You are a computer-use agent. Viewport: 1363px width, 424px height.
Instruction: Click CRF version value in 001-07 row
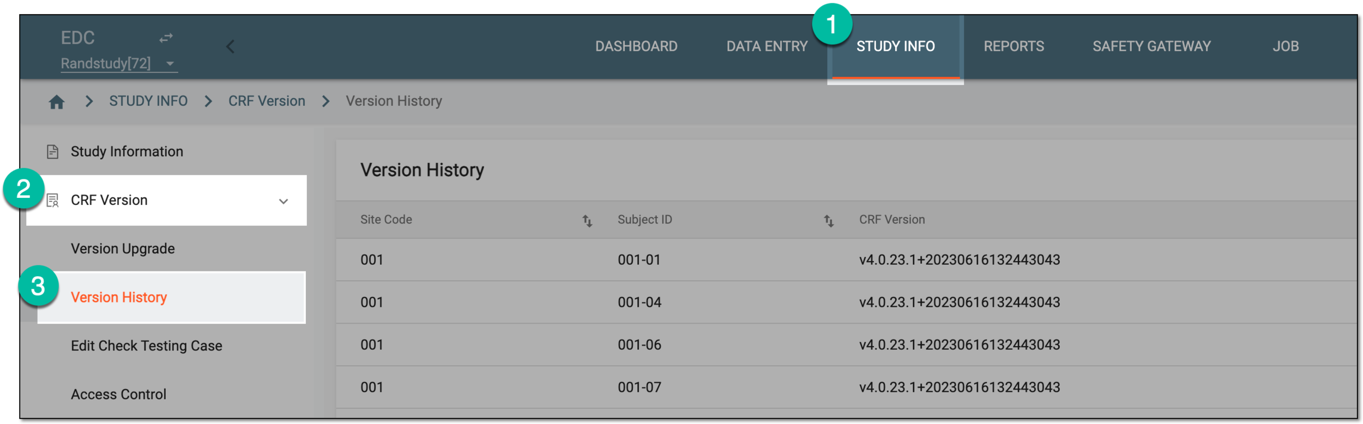(960, 387)
